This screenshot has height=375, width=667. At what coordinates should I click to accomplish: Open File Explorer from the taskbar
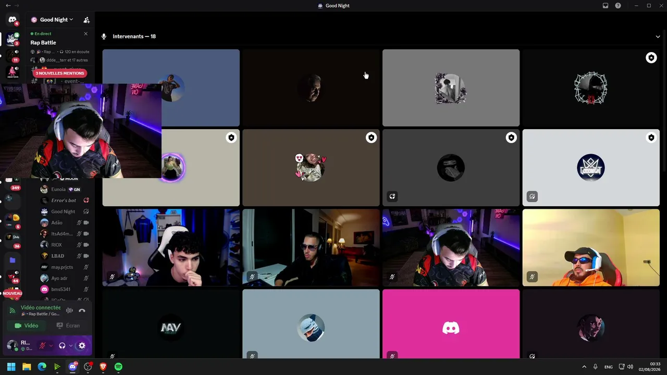coord(27,367)
